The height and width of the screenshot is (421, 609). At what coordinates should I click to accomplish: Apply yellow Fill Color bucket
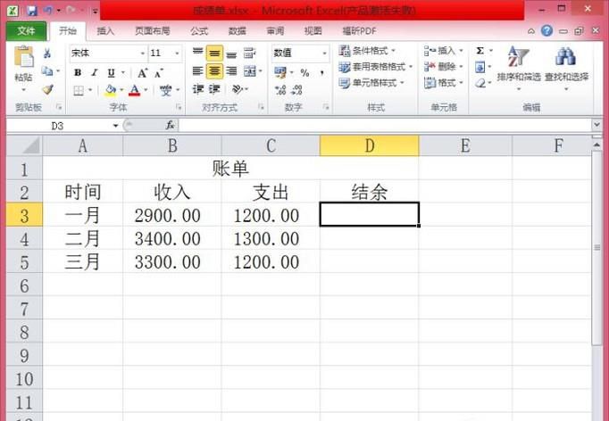coord(111,90)
